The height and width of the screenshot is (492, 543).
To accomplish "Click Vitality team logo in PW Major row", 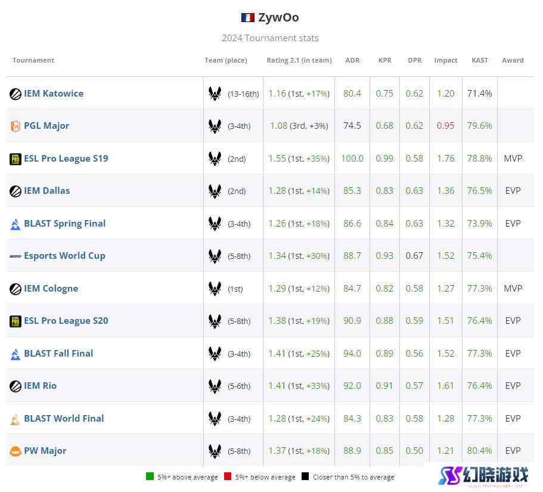I will [x=215, y=451].
